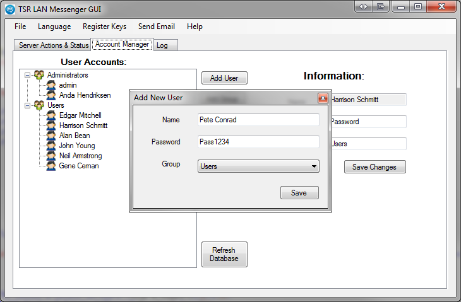Click the Name field containing Pete Conrad
Viewport: 461px width, 302px height.
click(x=258, y=120)
